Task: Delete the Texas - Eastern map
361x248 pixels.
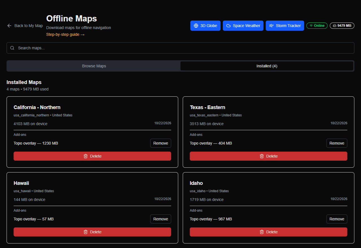Action: tap(268, 156)
